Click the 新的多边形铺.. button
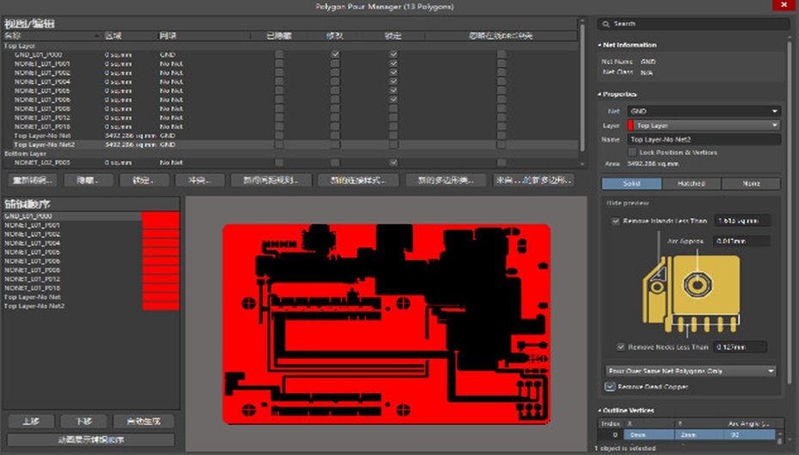The height and width of the screenshot is (455, 799). (446, 180)
